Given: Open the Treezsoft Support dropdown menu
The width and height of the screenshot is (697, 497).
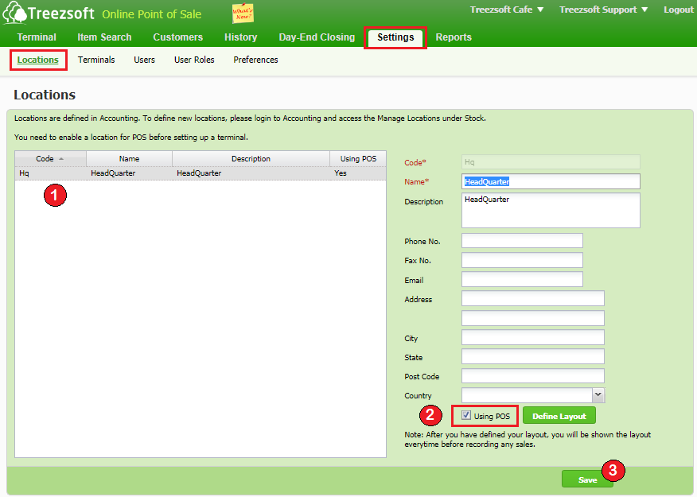Looking at the screenshot, I should [603, 10].
